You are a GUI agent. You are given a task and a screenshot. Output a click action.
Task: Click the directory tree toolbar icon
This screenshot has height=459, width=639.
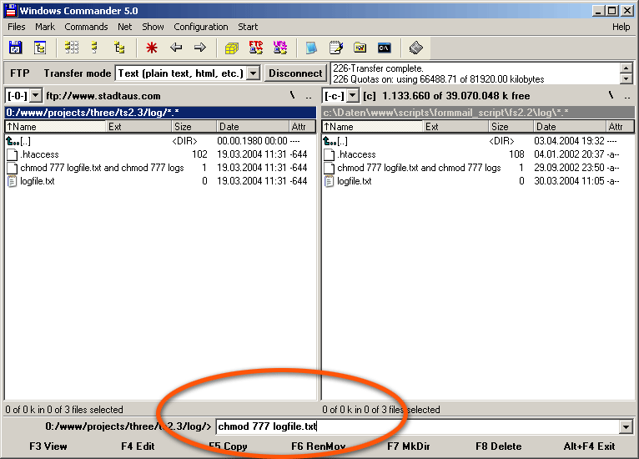[39, 48]
